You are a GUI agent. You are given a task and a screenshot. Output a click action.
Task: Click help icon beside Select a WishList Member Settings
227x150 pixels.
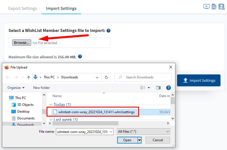point(108,31)
